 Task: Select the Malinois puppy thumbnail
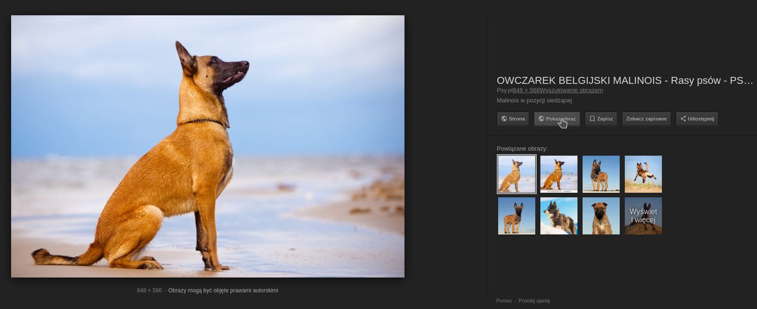pyautogui.click(x=601, y=216)
